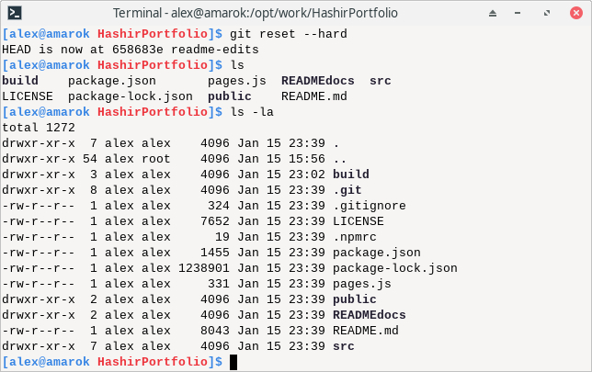Screen dimensions: 592x372
Task: Click the line 'HEAD is now at 658683e readme-edits'
Action: click(131, 50)
